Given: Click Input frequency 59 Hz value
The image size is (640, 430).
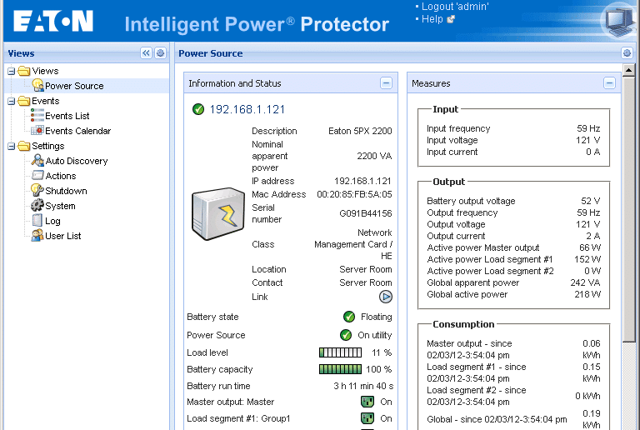Looking at the screenshot, I should tap(588, 128).
